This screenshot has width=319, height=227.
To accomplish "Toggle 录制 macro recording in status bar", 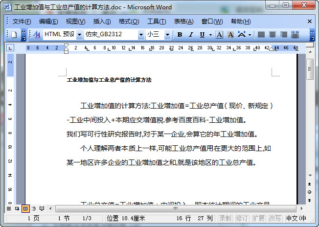I will click(x=225, y=219).
